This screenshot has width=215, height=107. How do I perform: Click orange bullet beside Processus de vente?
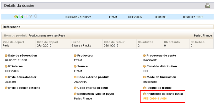[x=144, y=56]
